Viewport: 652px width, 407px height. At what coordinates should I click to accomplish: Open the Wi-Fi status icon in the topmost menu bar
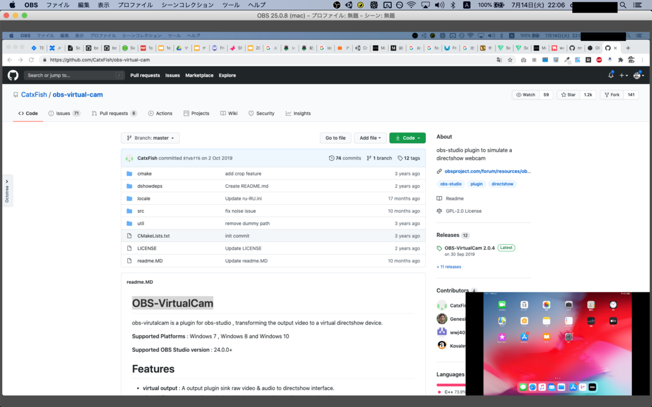click(411, 5)
